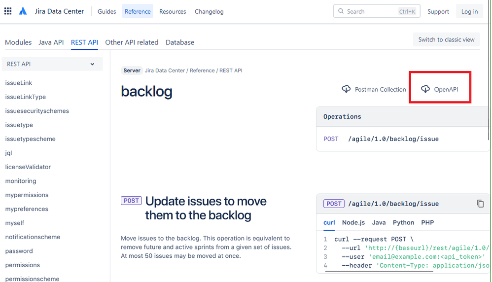Click the Jira Data Center title
Viewport: 492px width, 282px height.
pos(59,12)
